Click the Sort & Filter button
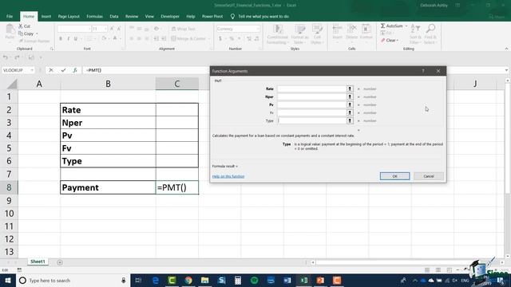Screen dimensions: 511x287 [x=415, y=33]
